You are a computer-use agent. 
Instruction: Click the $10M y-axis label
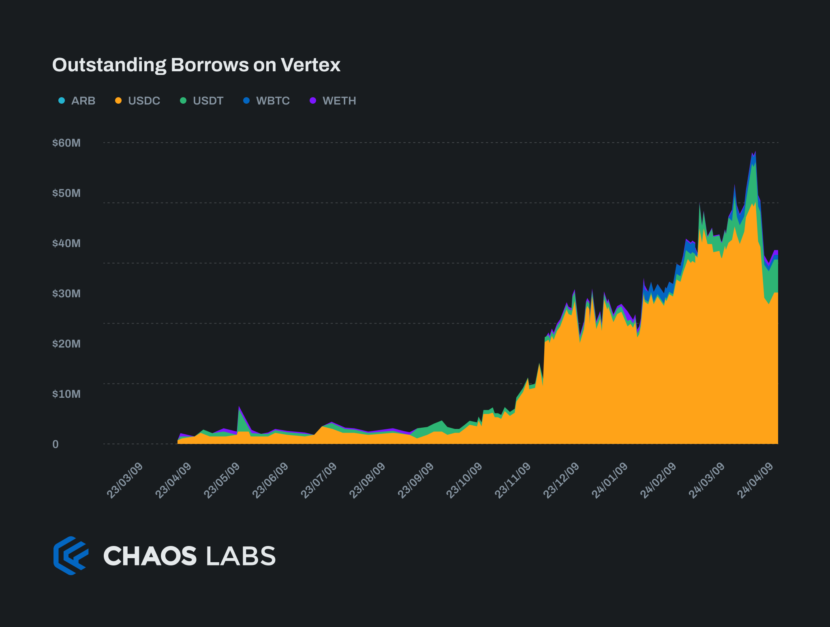pos(66,394)
